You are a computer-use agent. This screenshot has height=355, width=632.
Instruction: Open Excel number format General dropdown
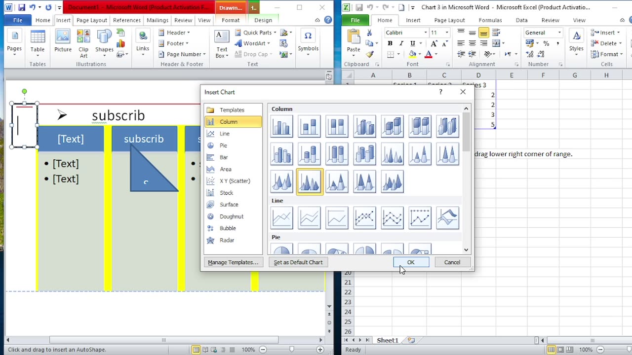(x=559, y=33)
